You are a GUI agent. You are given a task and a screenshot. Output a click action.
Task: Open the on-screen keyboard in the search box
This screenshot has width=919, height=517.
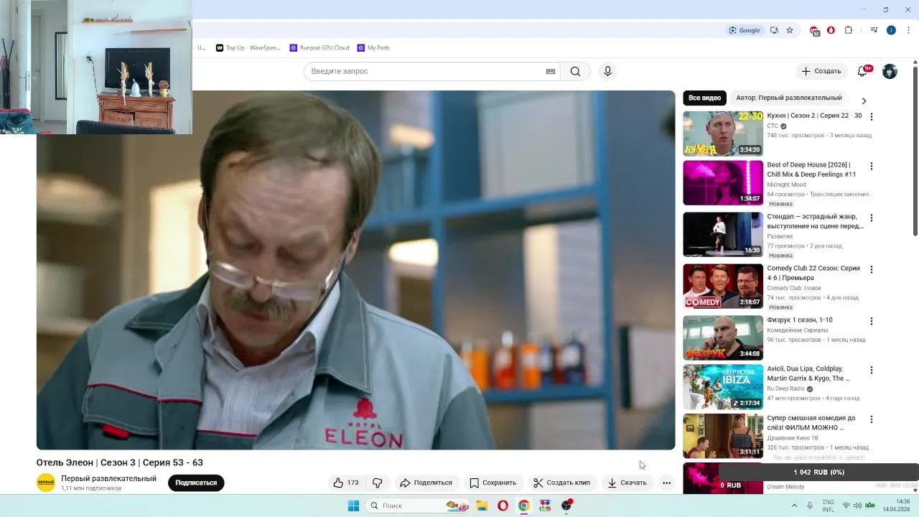[x=551, y=71]
